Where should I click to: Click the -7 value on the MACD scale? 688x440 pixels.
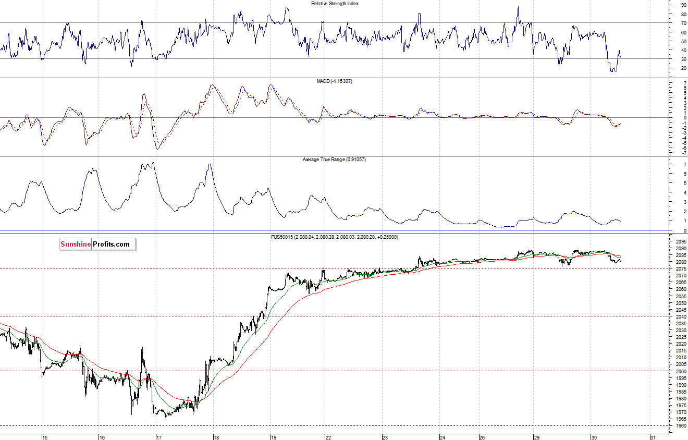684,153
